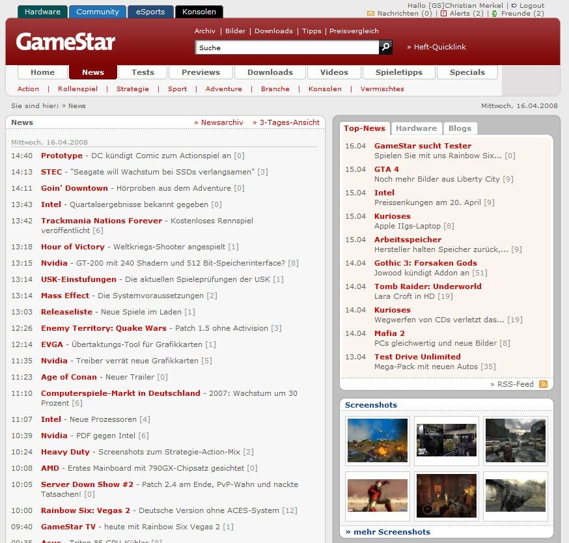
Task: Switch to the Hardware tab in Top-News
Action: [416, 128]
